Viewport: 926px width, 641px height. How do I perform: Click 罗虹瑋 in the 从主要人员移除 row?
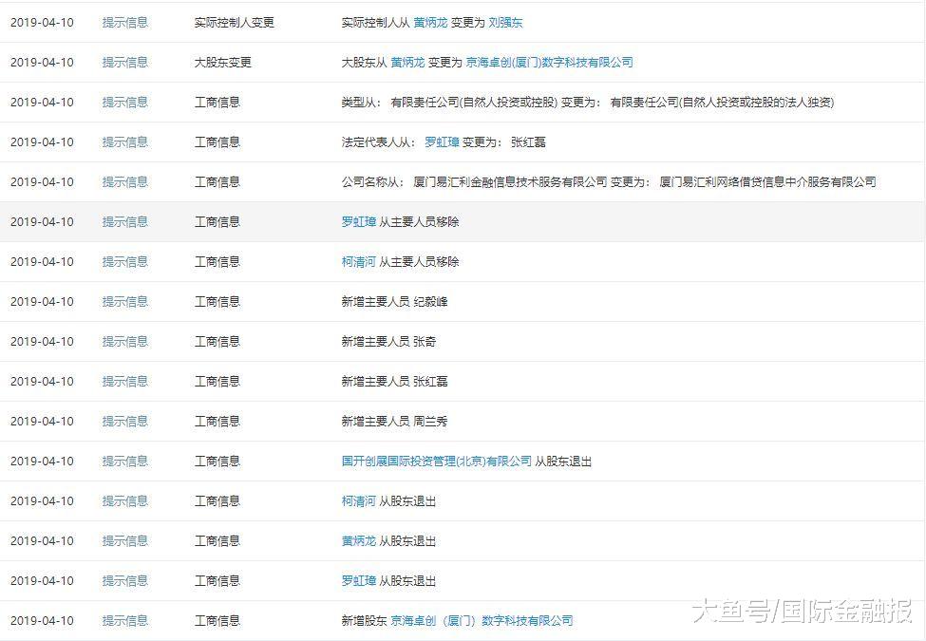[359, 221]
